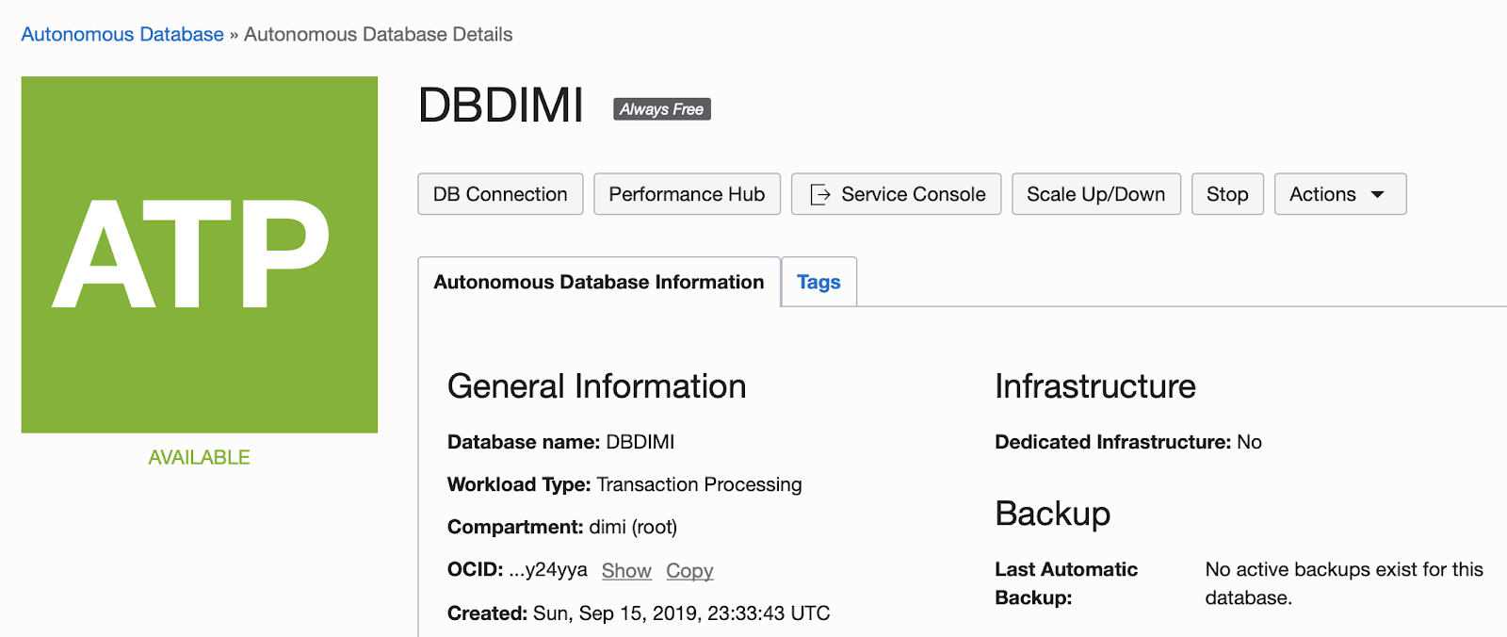Click Autonomous Database Details breadcrumb text
The image size is (1507, 637).
coord(378,35)
